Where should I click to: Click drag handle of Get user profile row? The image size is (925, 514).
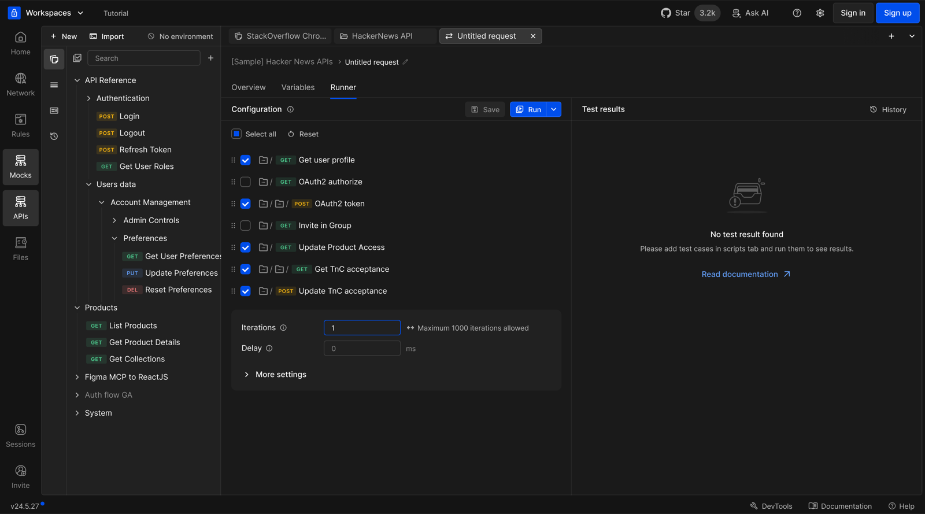pos(233,160)
